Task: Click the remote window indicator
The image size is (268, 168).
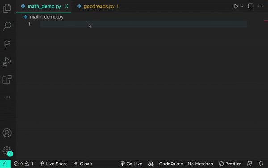Action: (x=5, y=164)
